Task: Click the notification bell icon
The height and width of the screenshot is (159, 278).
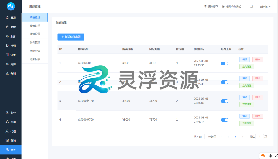Action: 252,7
